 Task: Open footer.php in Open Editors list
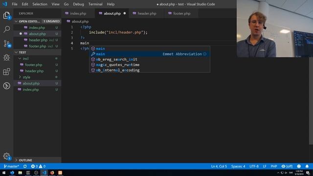point(37,46)
